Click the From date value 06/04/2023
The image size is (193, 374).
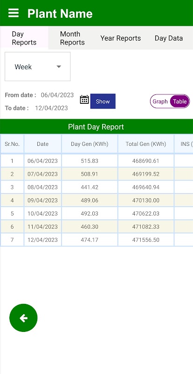57,95
